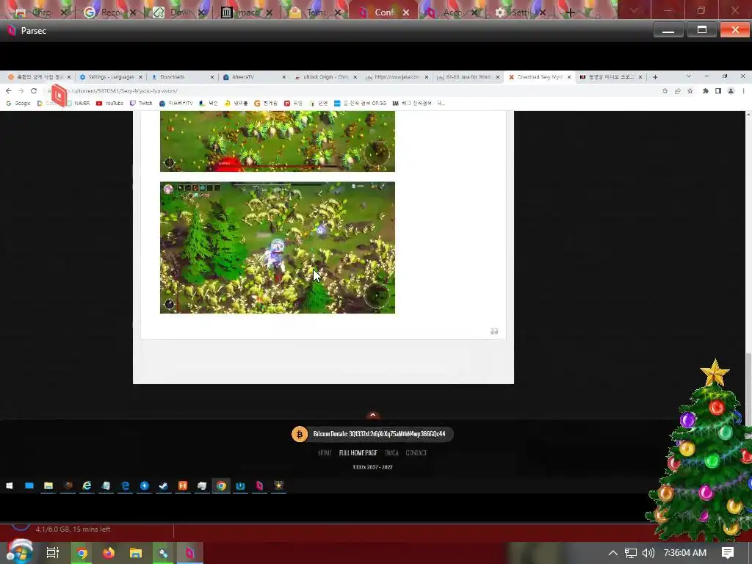Click CONTACT footer link
Screen dimensions: 752x564
(x=416, y=452)
